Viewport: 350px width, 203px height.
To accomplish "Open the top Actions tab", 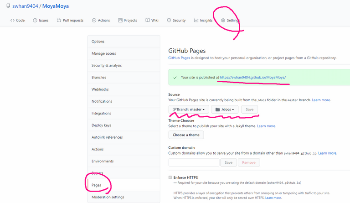I will point(101,21).
